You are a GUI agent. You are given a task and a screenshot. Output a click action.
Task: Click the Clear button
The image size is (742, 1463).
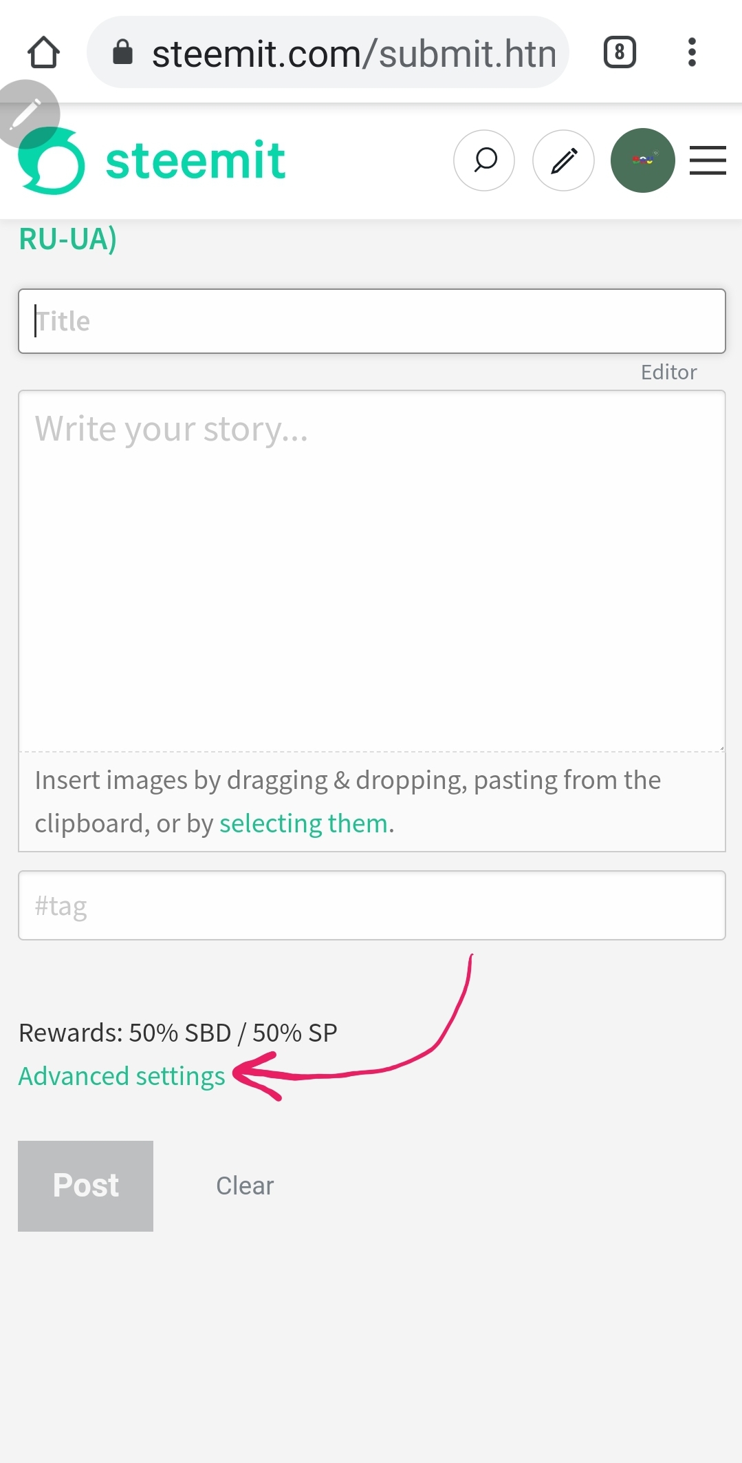pos(245,1186)
